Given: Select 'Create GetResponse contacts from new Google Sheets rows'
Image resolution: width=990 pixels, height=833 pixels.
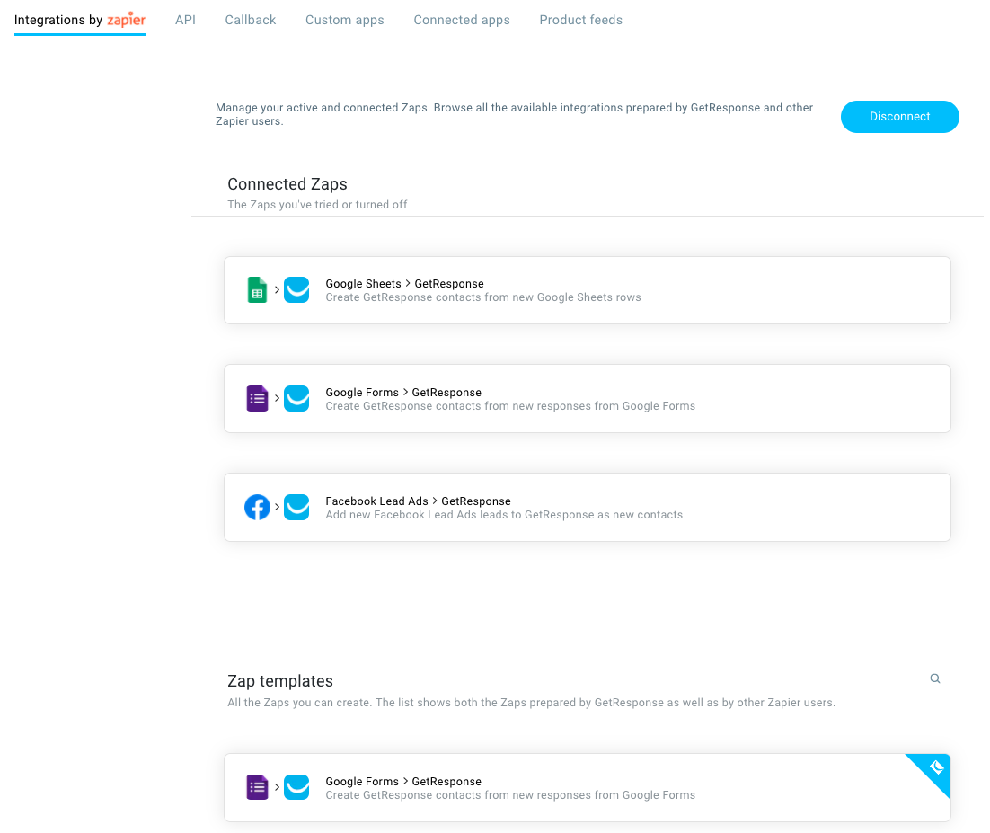Looking at the screenshot, I should 483,297.
